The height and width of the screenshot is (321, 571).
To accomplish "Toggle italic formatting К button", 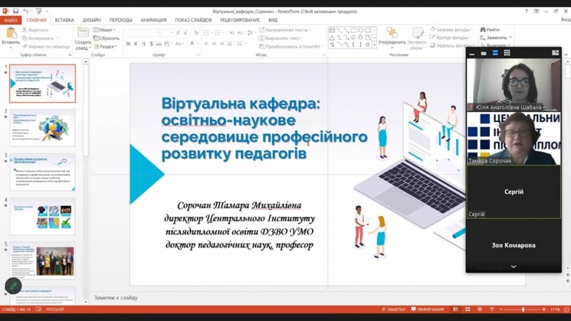I will pyautogui.click(x=136, y=44).
